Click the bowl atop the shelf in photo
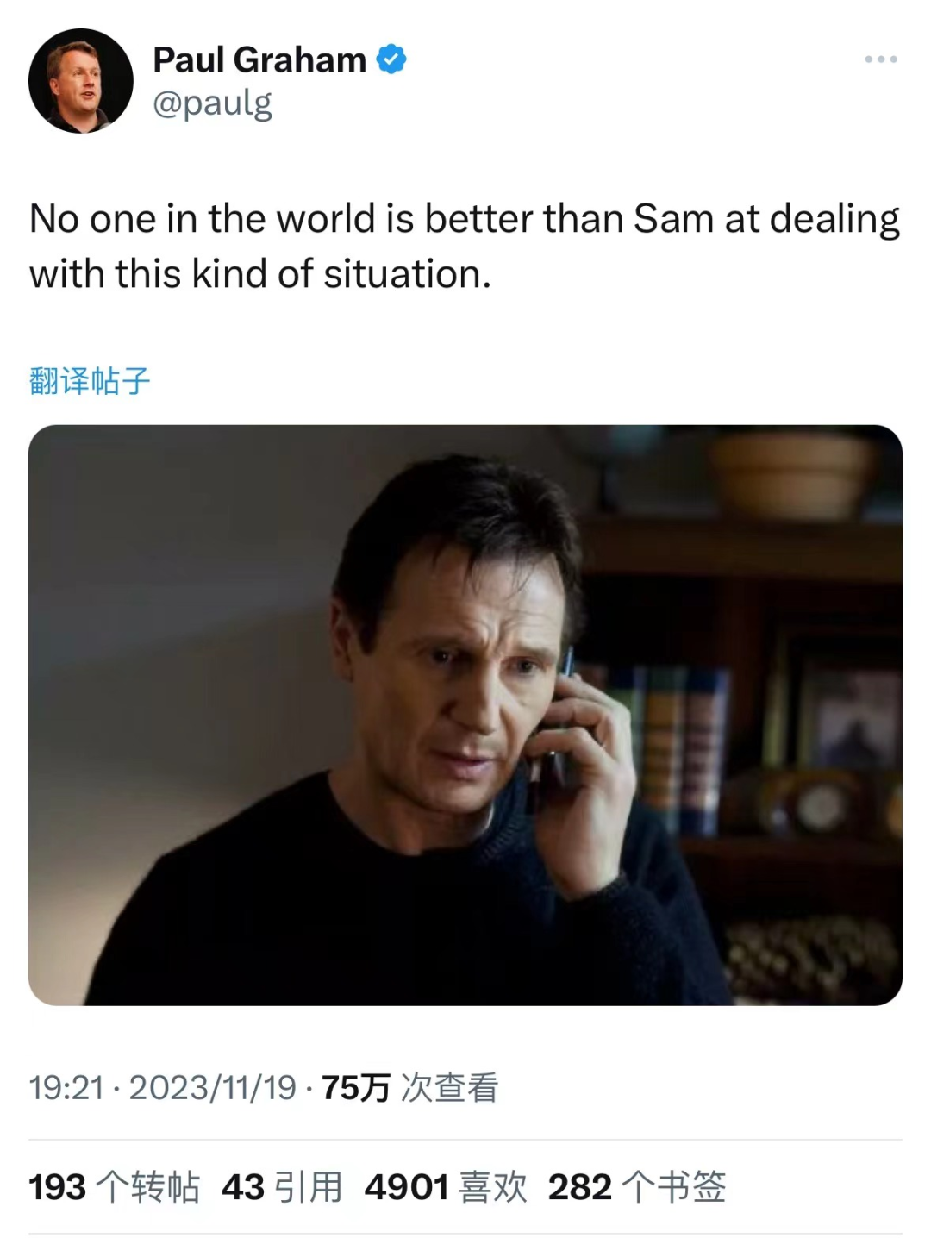This screenshot has height=1238, width=931. tap(791, 474)
